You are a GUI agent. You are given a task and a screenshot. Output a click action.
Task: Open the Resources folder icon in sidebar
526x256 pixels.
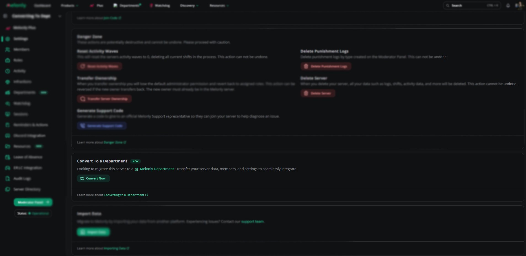click(8, 146)
